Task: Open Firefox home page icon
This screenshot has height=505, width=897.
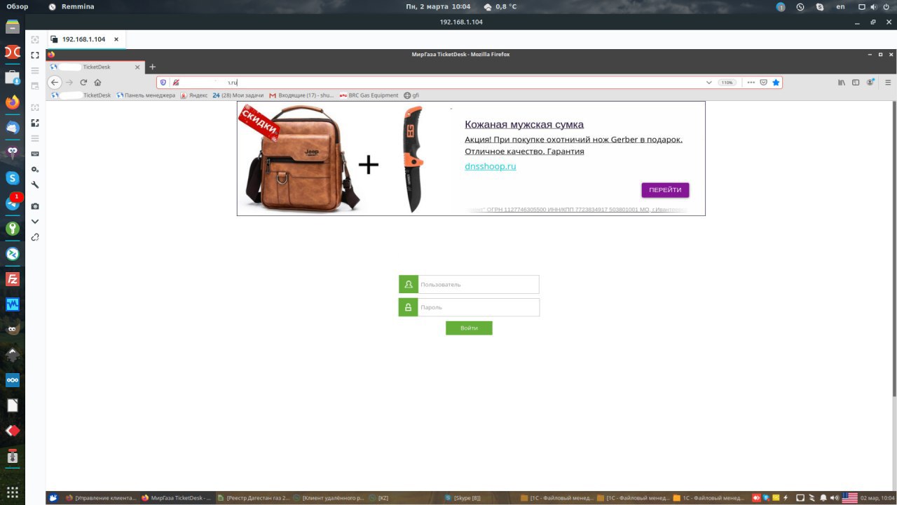Action: [97, 82]
